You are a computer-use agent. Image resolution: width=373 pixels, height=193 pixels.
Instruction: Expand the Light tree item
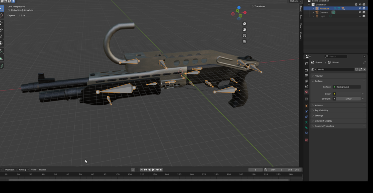(313, 16)
